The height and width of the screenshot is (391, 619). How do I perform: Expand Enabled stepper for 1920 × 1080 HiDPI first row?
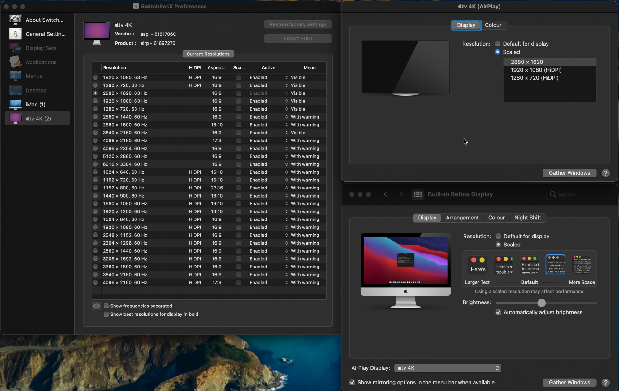pos(286,77)
